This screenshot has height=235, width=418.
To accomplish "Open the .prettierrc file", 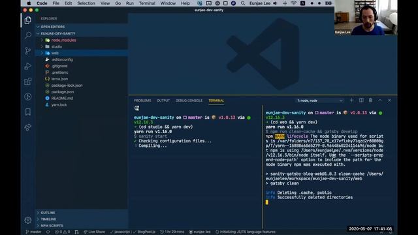I will pyautogui.click(x=82, y=72).
